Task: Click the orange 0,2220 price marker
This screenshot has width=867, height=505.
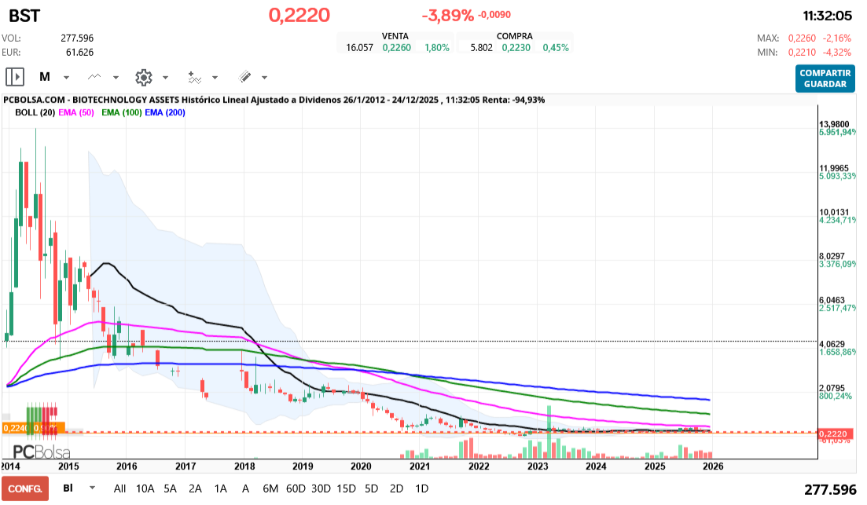Action: [832, 434]
